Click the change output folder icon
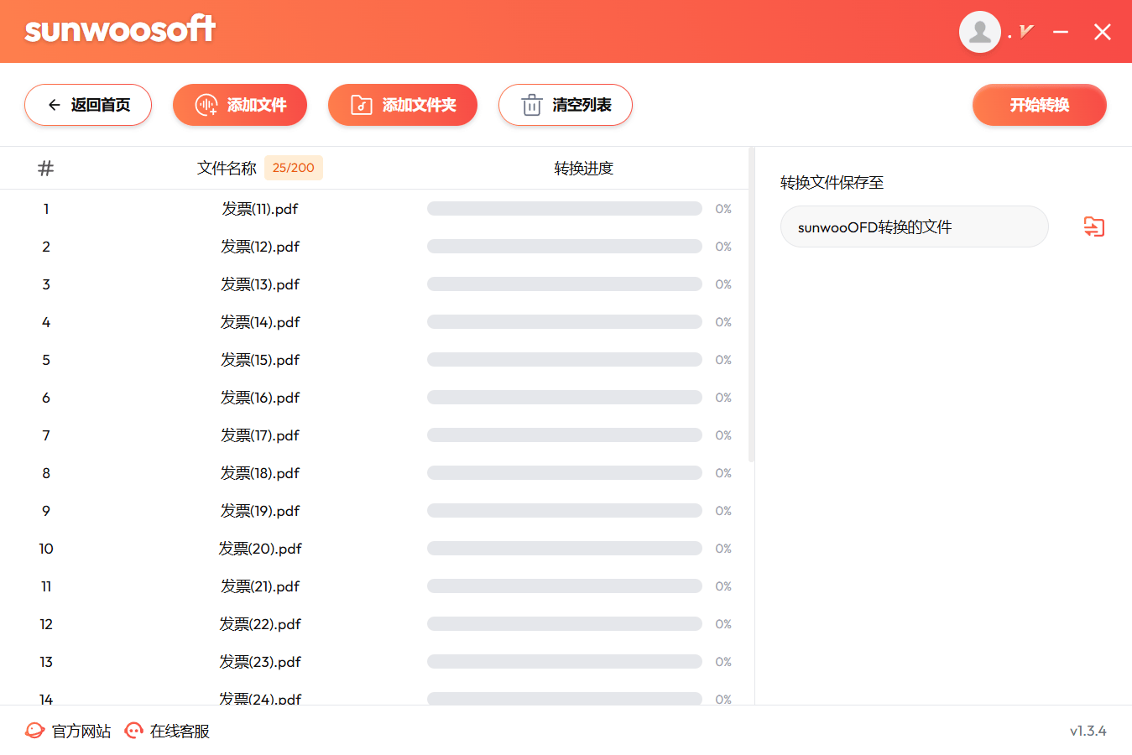This screenshot has height=755, width=1132. [x=1093, y=226]
